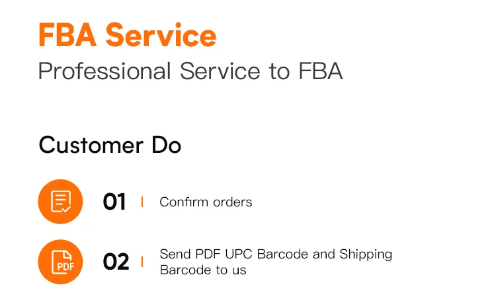Click "Send PDF UPC Barcode and Shipping" line
The height and width of the screenshot is (302, 496).
click(x=276, y=254)
